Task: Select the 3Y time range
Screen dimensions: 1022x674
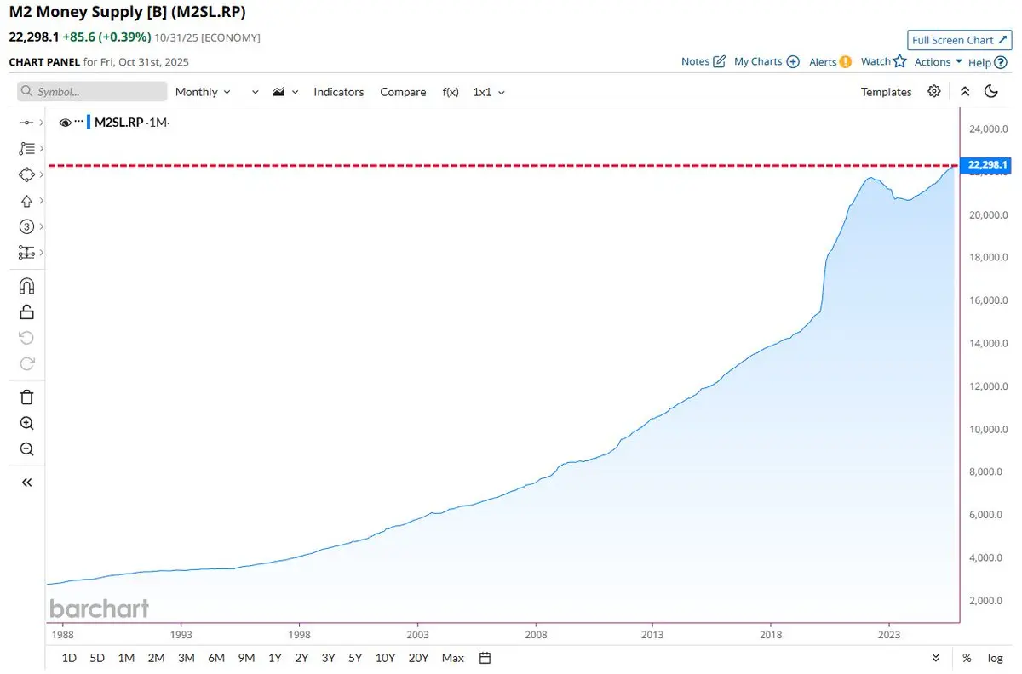Action: coord(328,658)
